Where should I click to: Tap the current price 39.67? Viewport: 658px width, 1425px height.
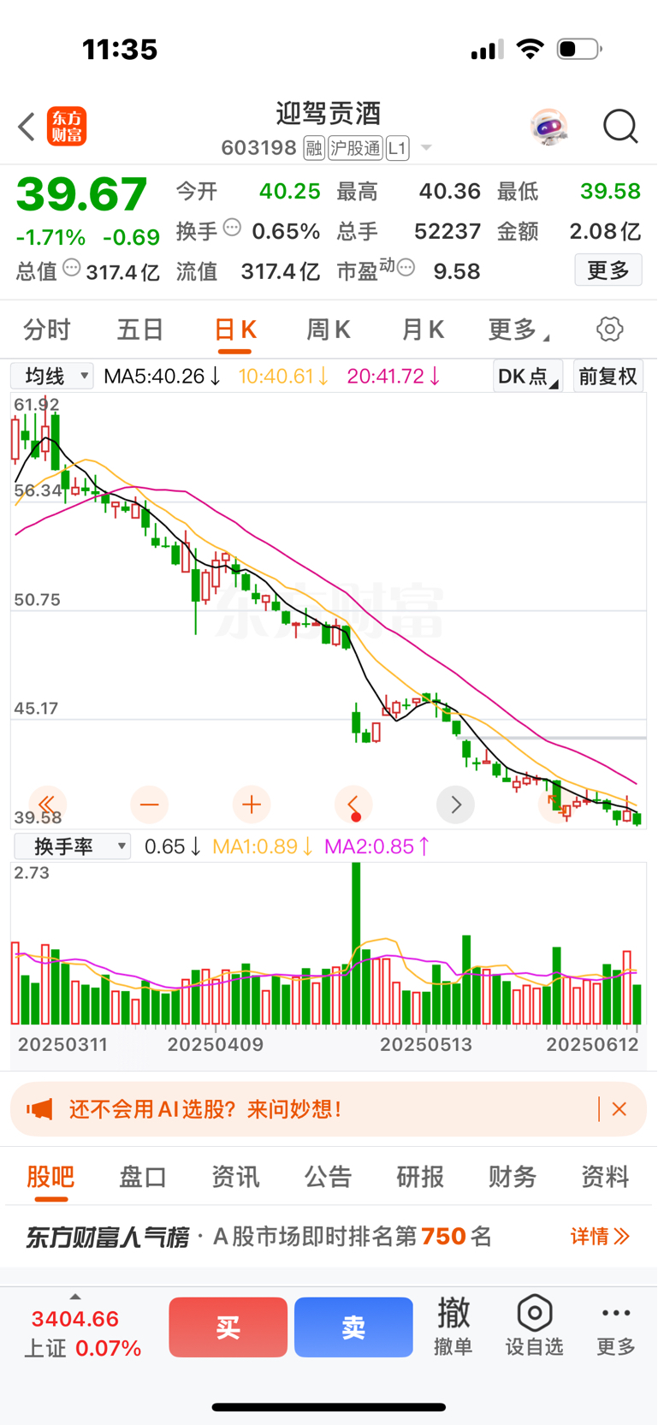click(82, 194)
